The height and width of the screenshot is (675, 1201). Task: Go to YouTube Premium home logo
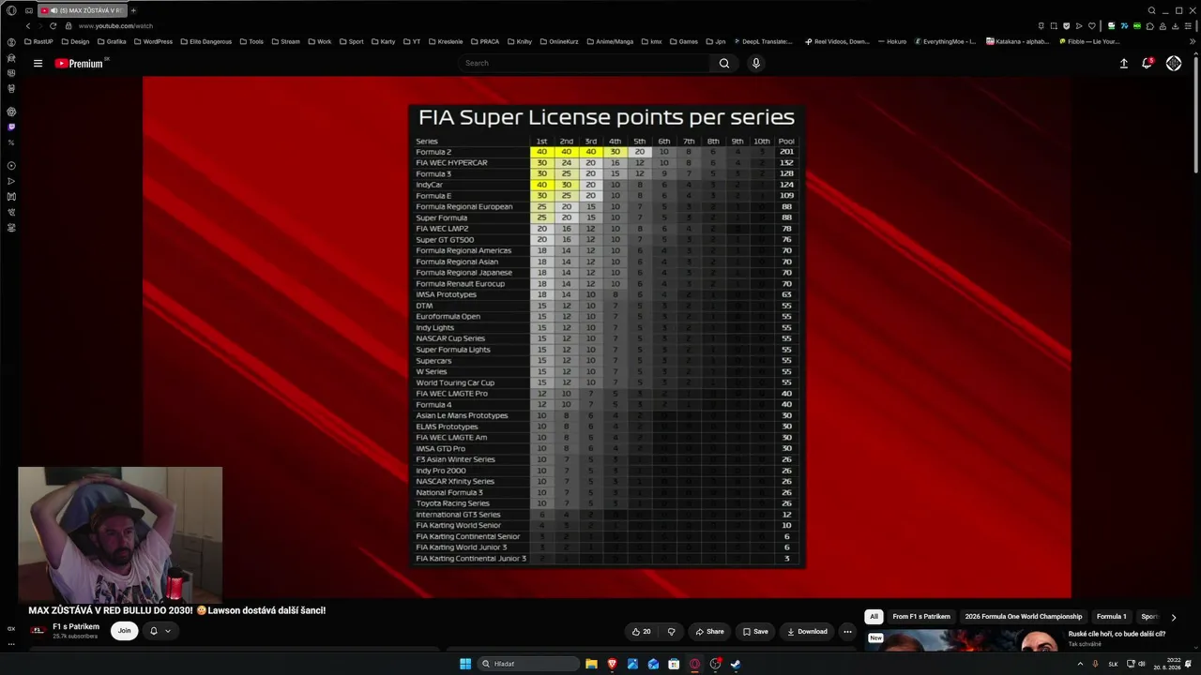pyautogui.click(x=79, y=64)
